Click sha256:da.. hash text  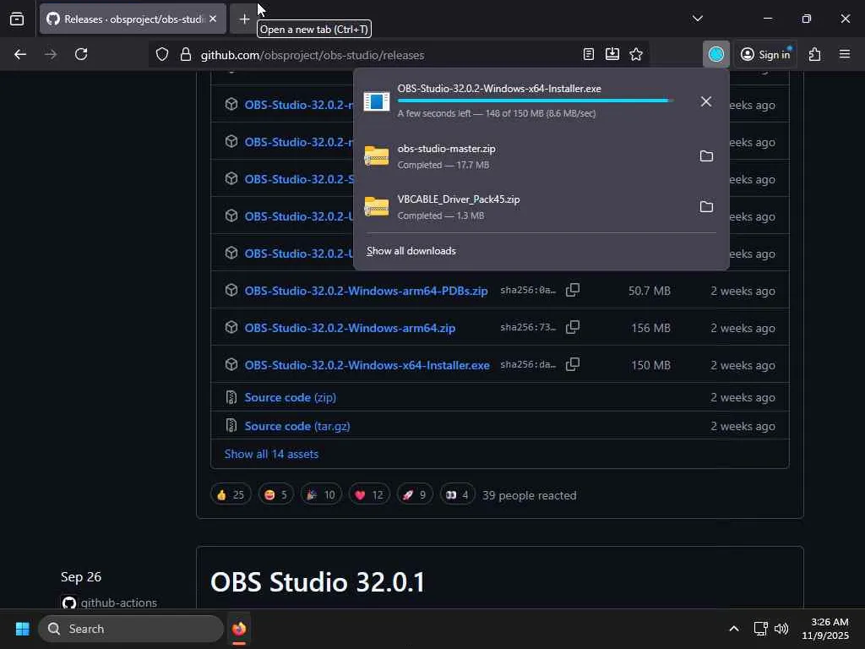528,365
